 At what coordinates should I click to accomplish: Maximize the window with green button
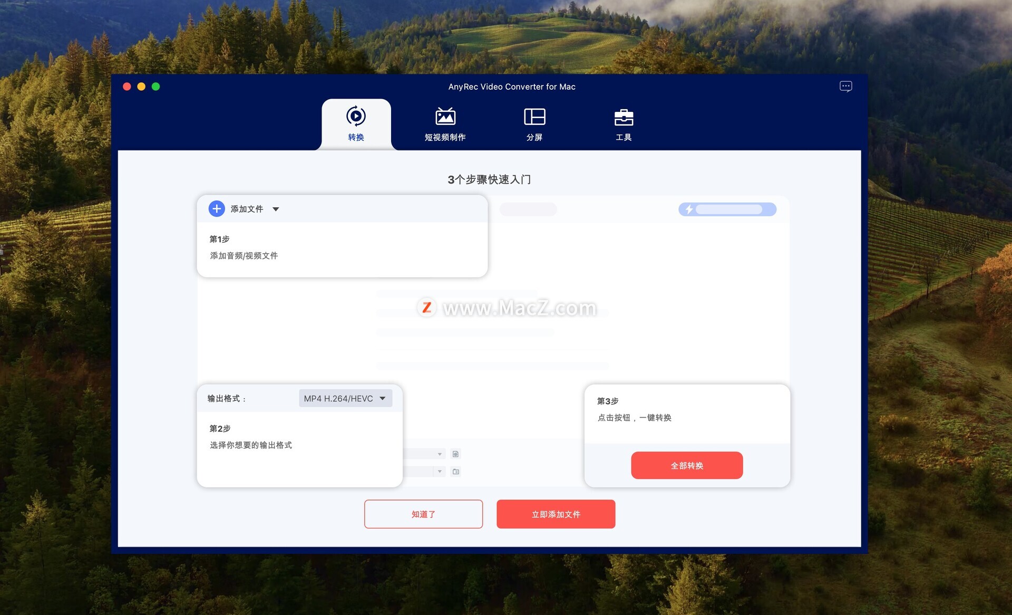[x=155, y=87]
